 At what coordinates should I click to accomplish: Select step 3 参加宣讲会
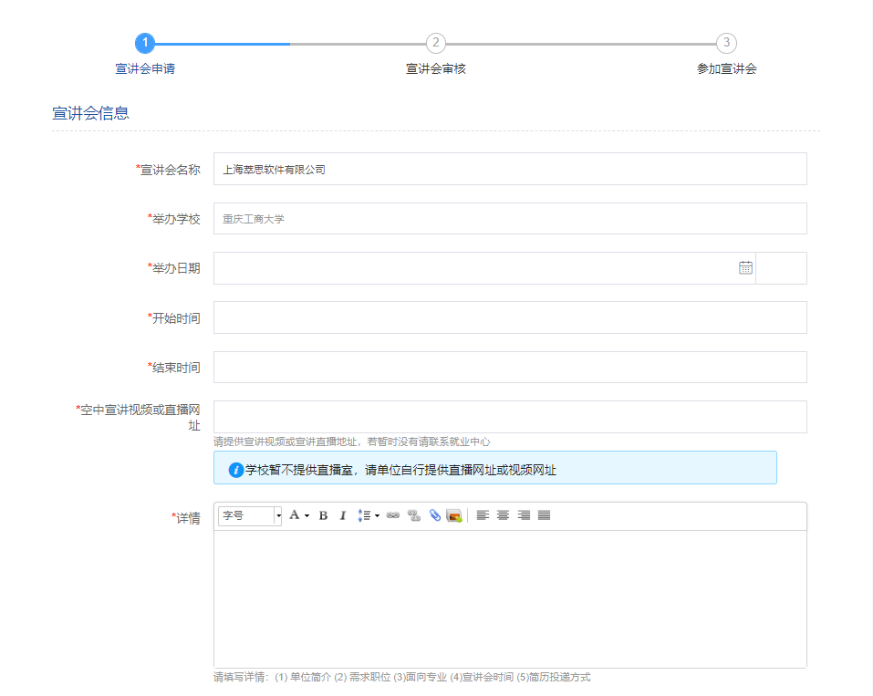coord(726,43)
